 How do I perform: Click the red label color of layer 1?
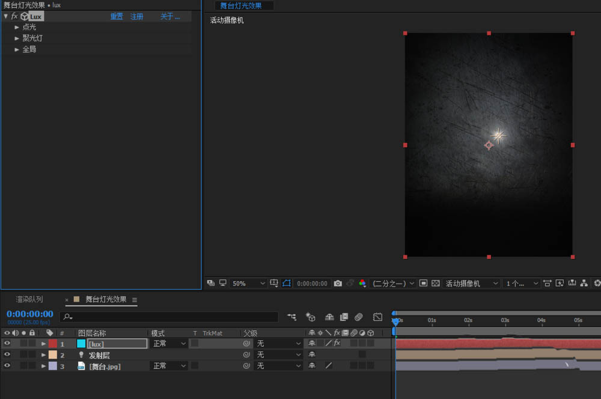pyautogui.click(x=53, y=344)
